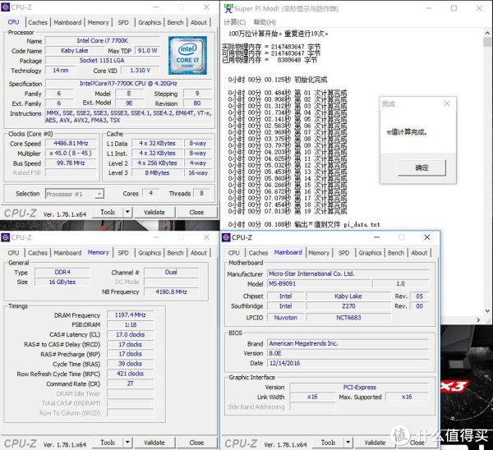Click the Super PI scrollbar up arrow

(487, 33)
